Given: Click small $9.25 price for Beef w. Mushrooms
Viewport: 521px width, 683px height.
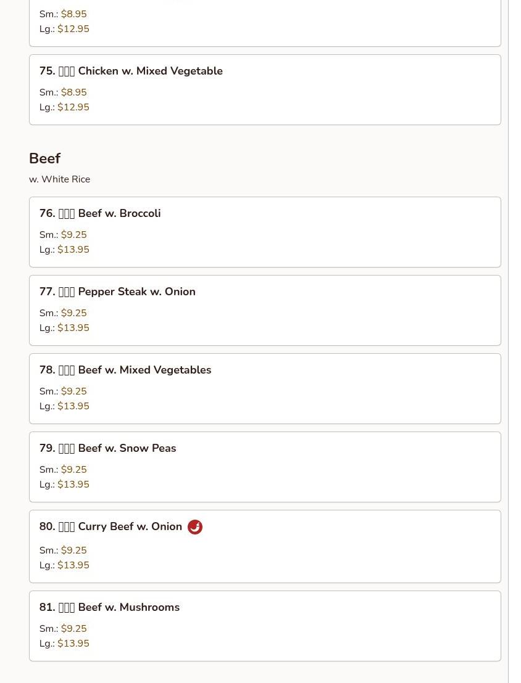Looking at the screenshot, I should coord(73,628).
